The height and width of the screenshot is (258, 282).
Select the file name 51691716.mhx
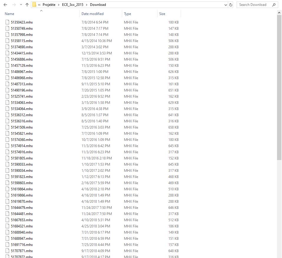22,244
